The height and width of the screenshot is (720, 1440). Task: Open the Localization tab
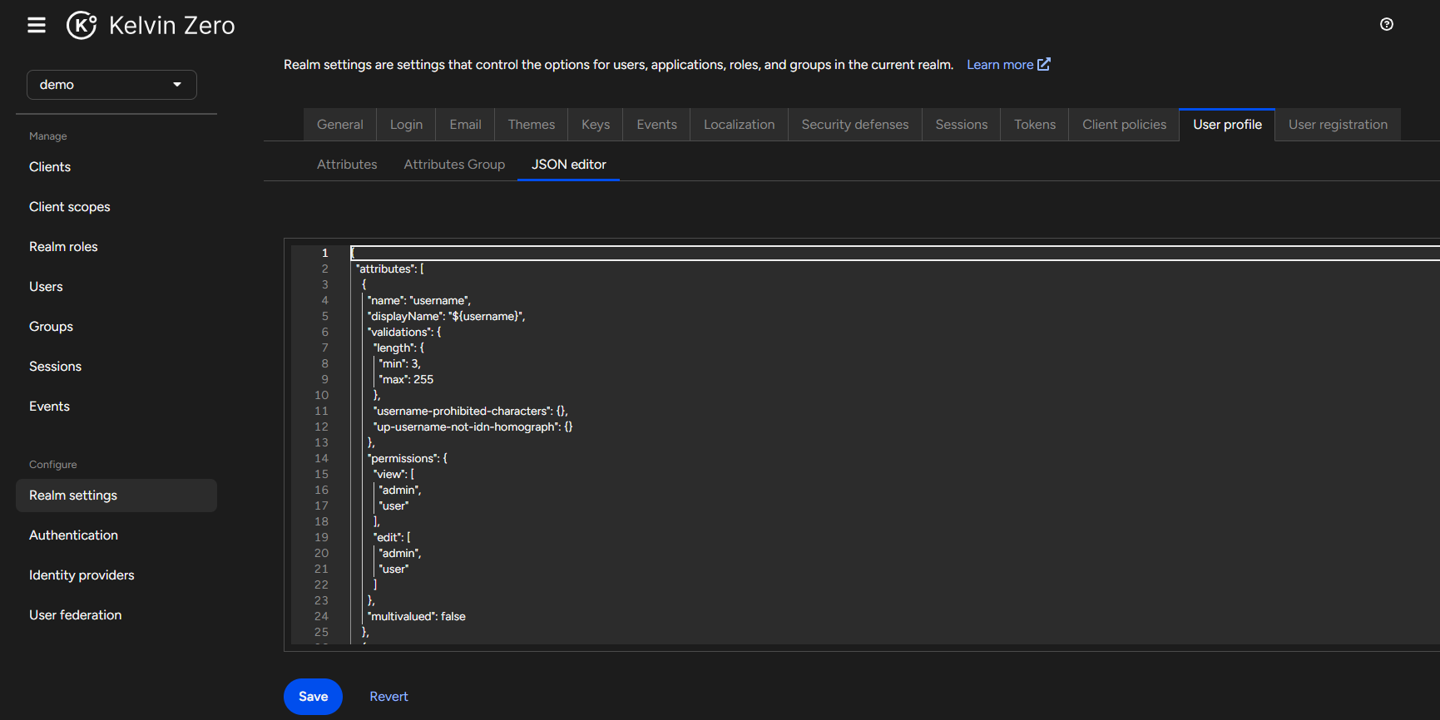coord(740,125)
